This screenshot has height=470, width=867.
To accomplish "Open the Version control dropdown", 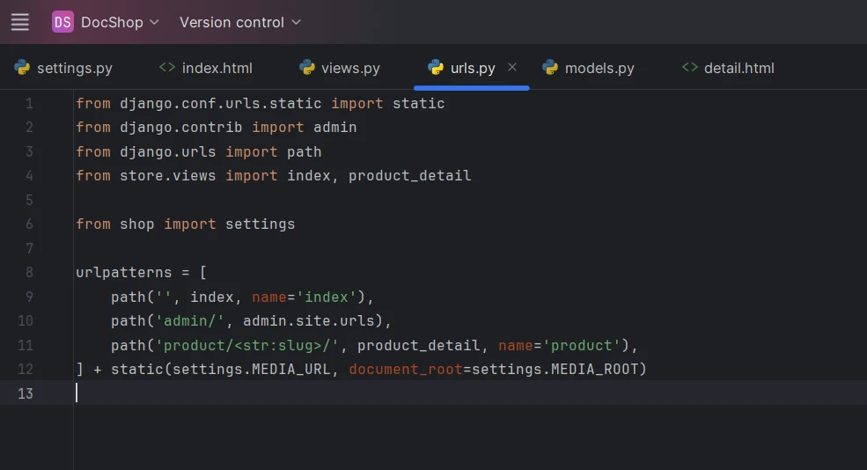I will 239,22.
